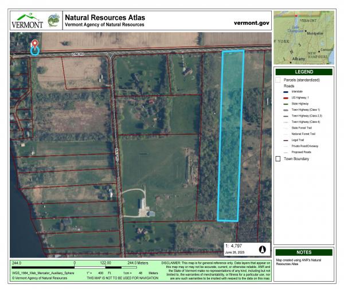
Task: Click the small blue circle under the pin
Action: point(35,51)
